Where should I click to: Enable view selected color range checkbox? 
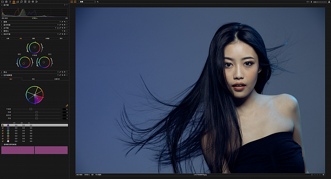(2, 145)
